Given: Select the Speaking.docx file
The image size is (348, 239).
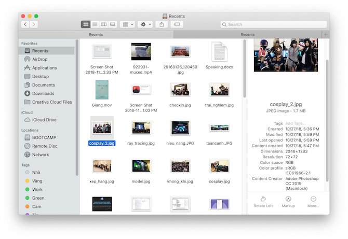Looking at the screenshot, I should coord(219,55).
